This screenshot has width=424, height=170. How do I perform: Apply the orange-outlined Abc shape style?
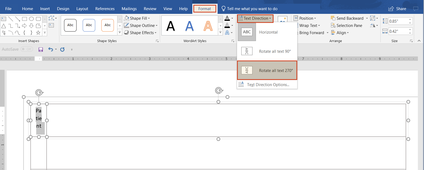tap(108, 25)
